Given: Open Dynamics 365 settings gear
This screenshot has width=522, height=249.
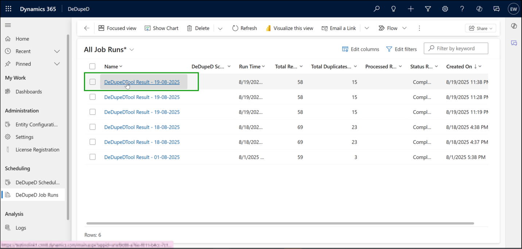Looking at the screenshot, I should coord(445,9).
